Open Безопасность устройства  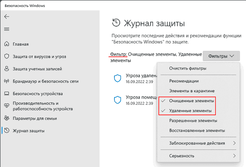tap(38, 93)
